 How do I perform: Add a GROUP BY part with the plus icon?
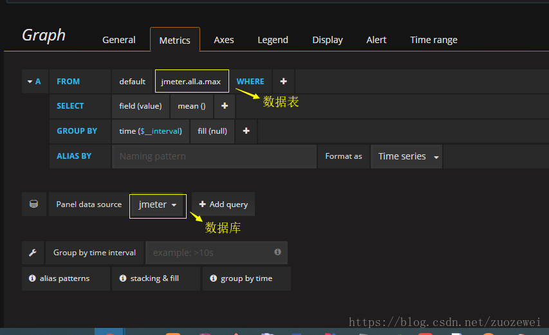tap(246, 131)
